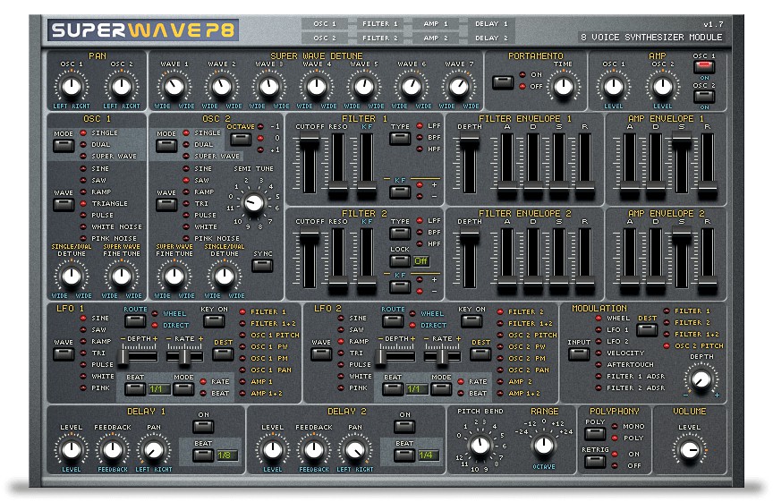Image resolution: width=773 pixels, height=502 pixels.
Task: Click the LFO 1 WAVE selector button
Action: click(64, 354)
